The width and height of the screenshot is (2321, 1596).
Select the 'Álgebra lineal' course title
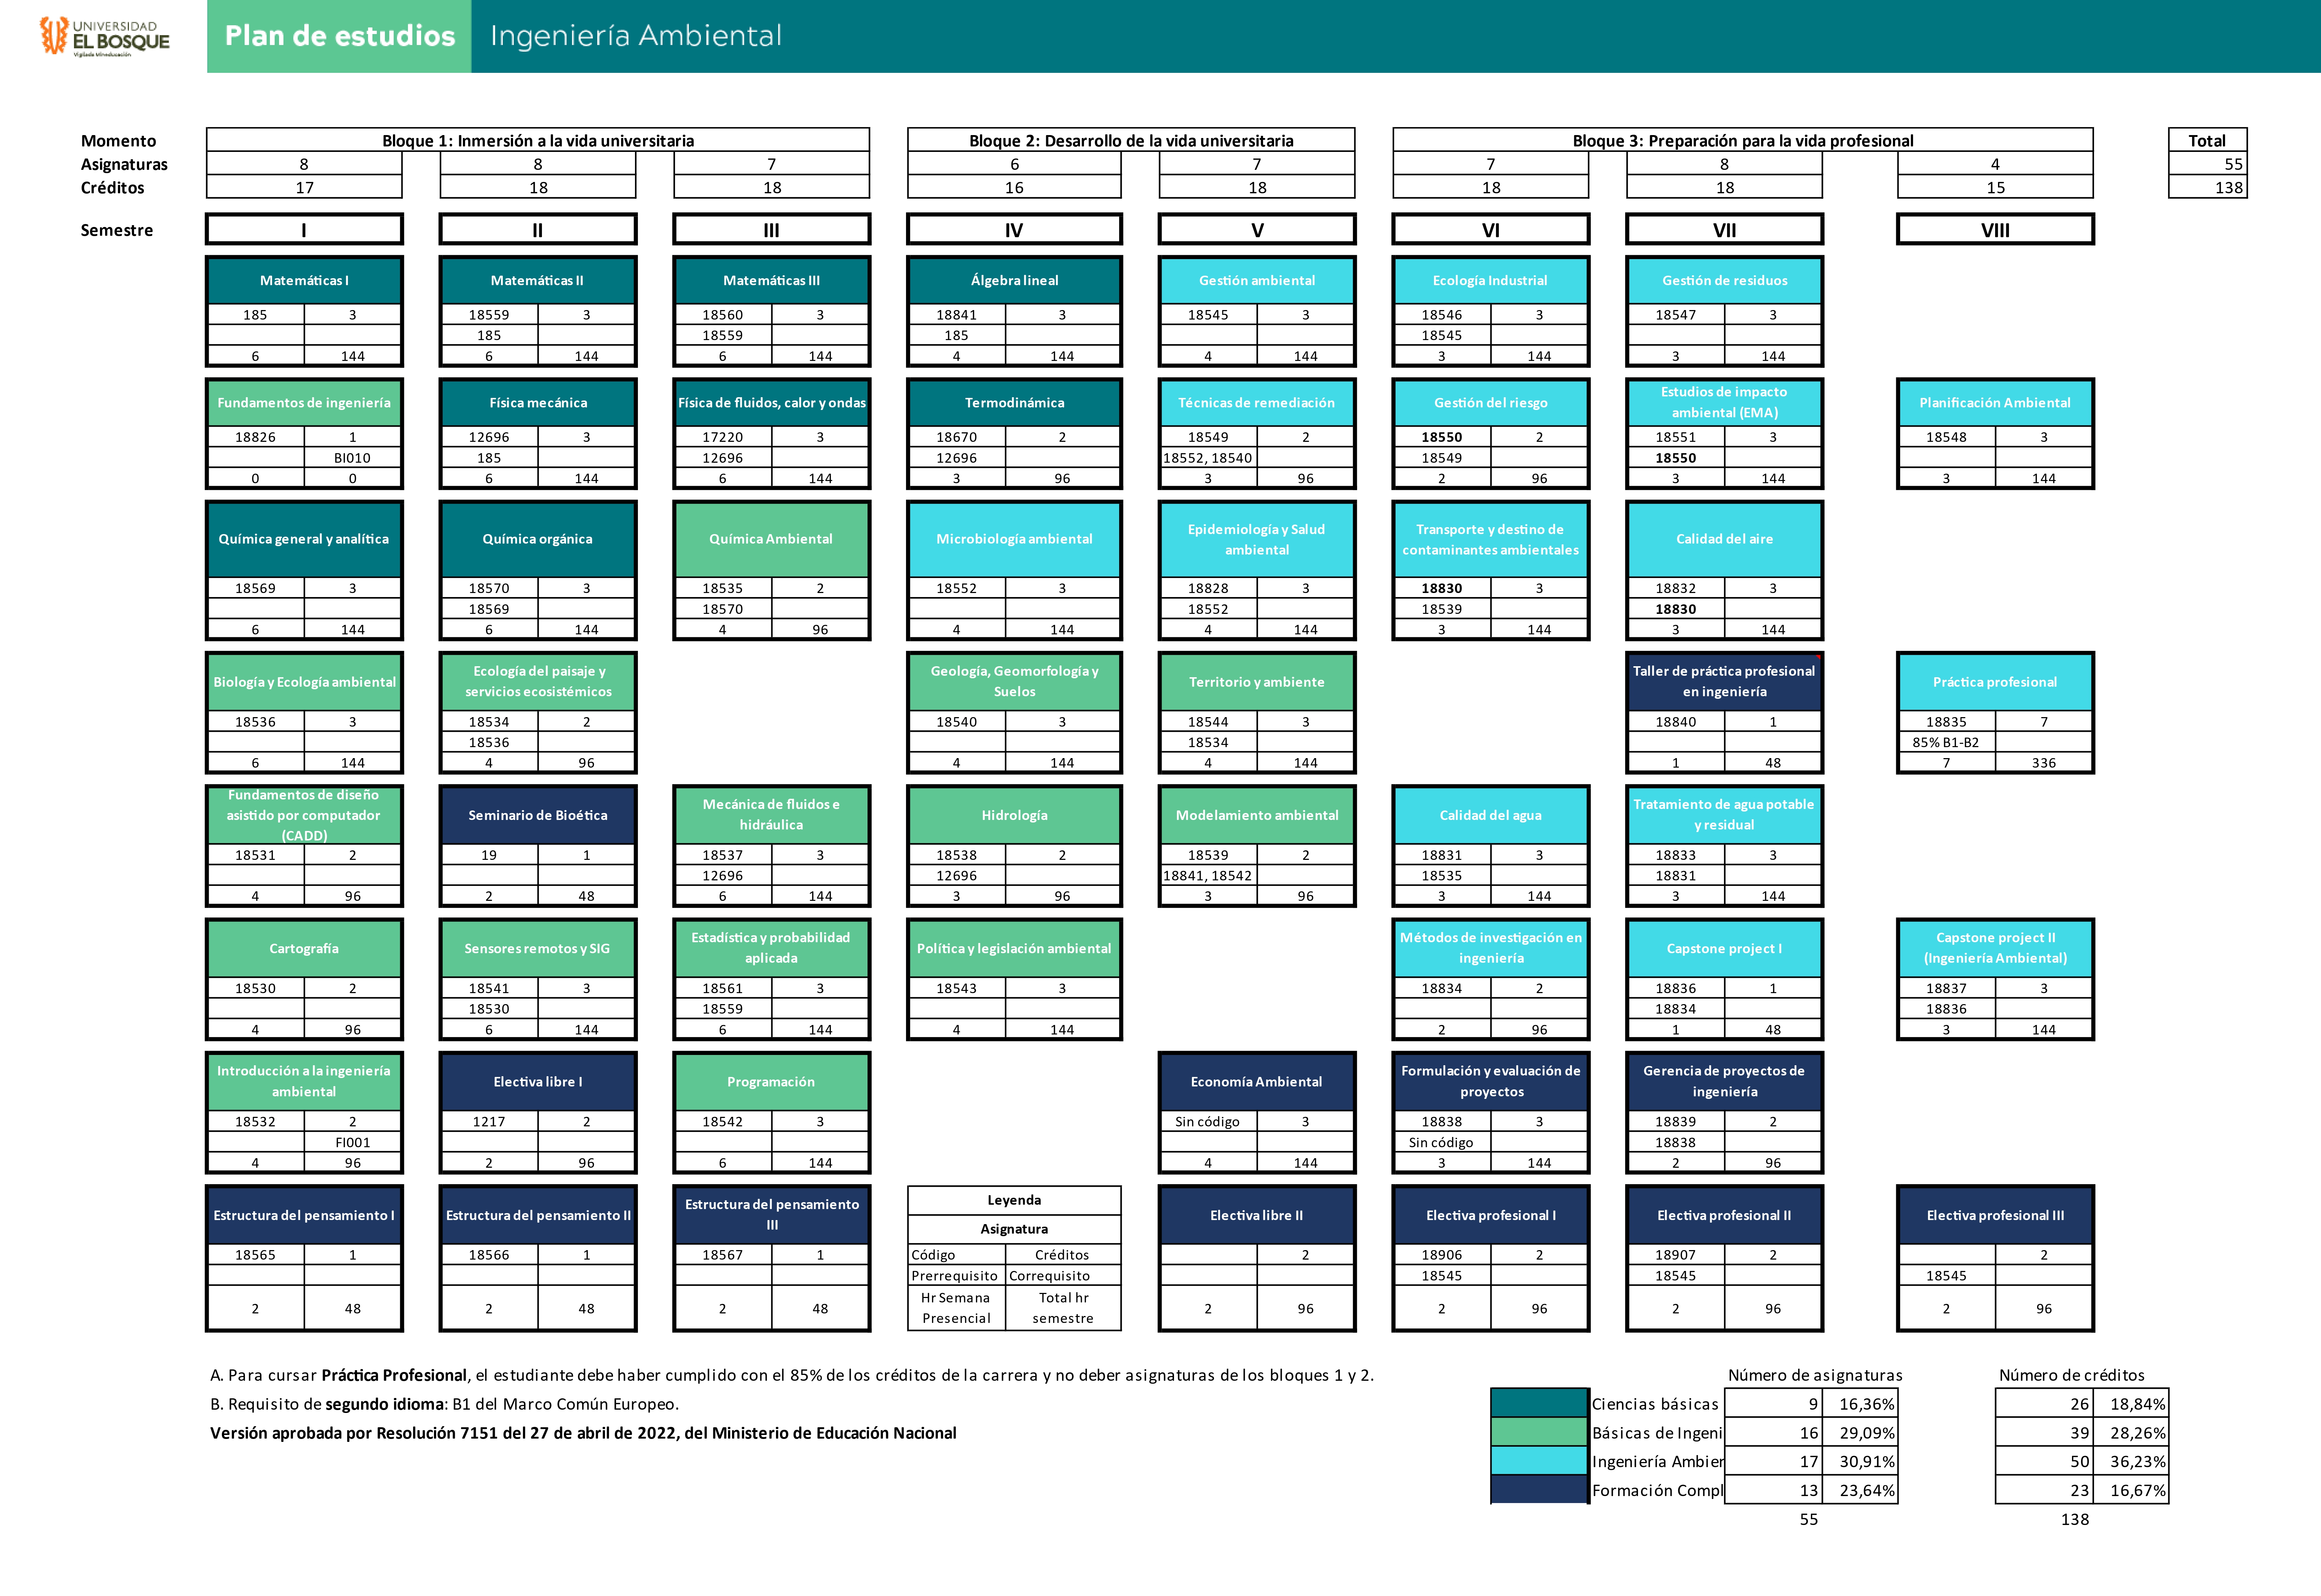pyautogui.click(x=1014, y=281)
